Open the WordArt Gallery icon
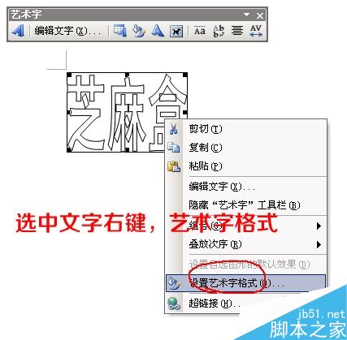The width and height of the screenshot is (347, 340). pyautogui.click(x=120, y=31)
